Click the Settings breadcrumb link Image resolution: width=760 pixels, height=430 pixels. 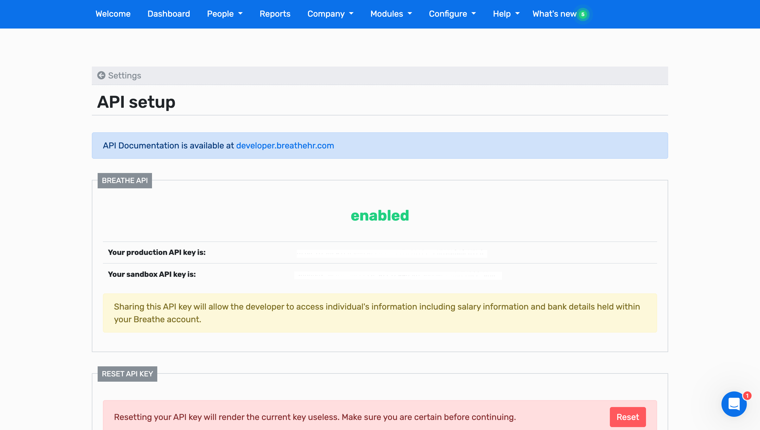tap(124, 76)
